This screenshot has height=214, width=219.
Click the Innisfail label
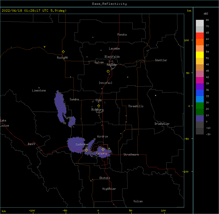(105, 83)
